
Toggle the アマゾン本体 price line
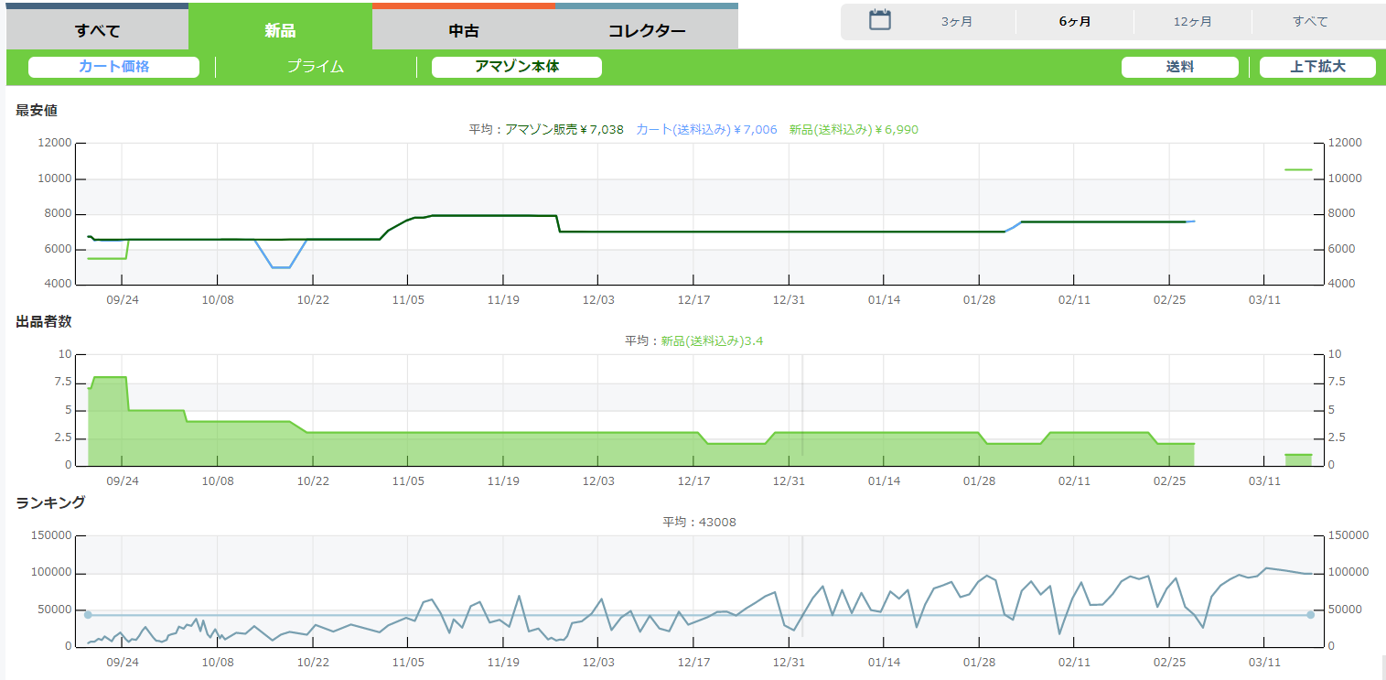tap(517, 67)
